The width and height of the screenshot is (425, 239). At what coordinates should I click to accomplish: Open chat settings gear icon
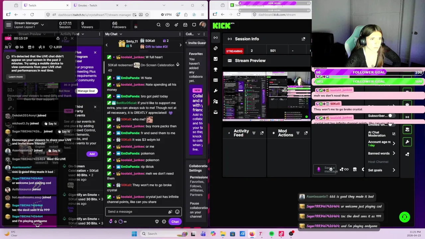[x=164, y=222]
